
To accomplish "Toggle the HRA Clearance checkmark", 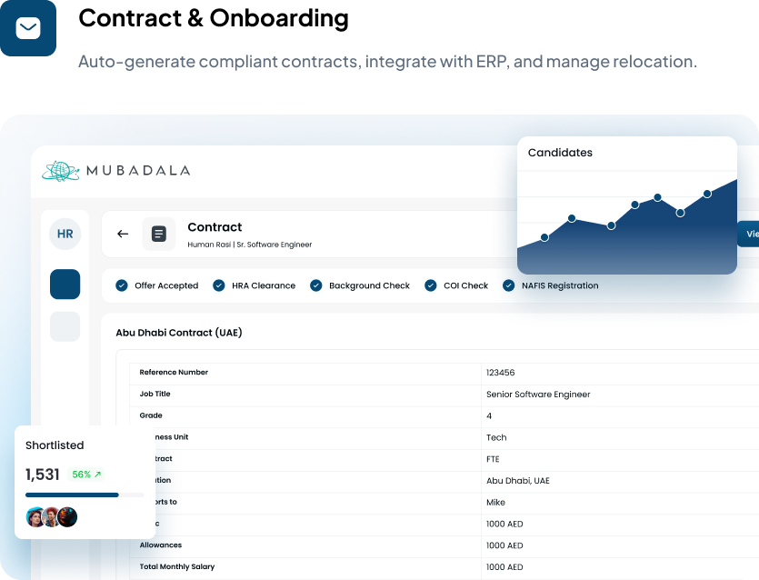I will coord(219,285).
